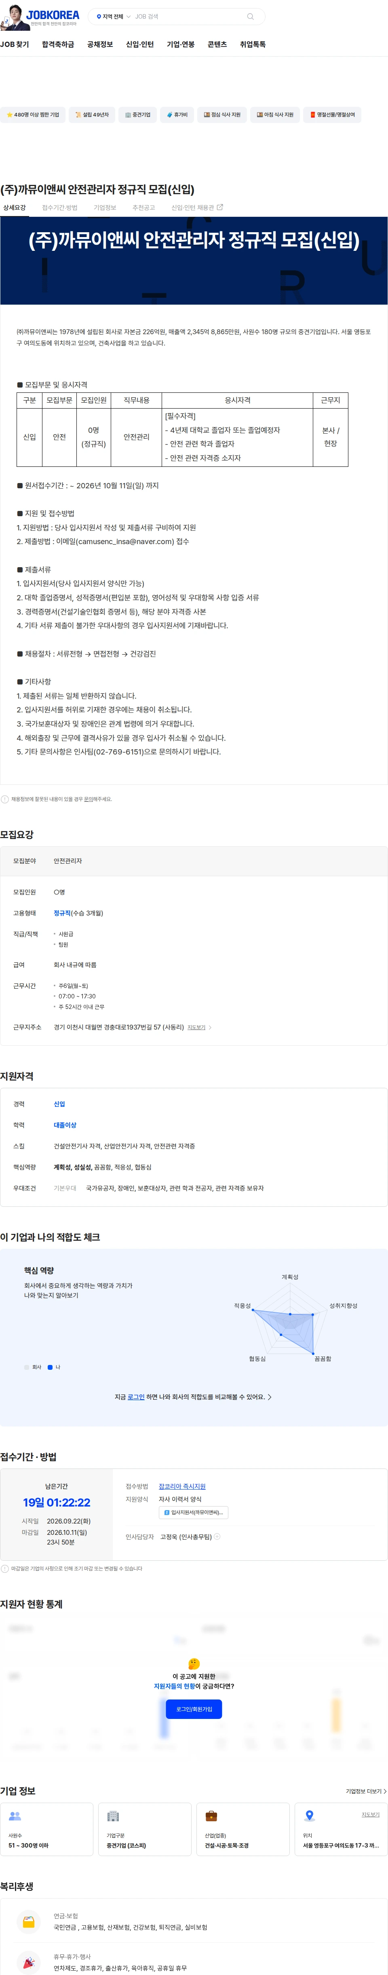Screen dimensions: 388x1975
Task: Click the 산업(업종) briefcase icon
Action: pyautogui.click(x=211, y=1816)
